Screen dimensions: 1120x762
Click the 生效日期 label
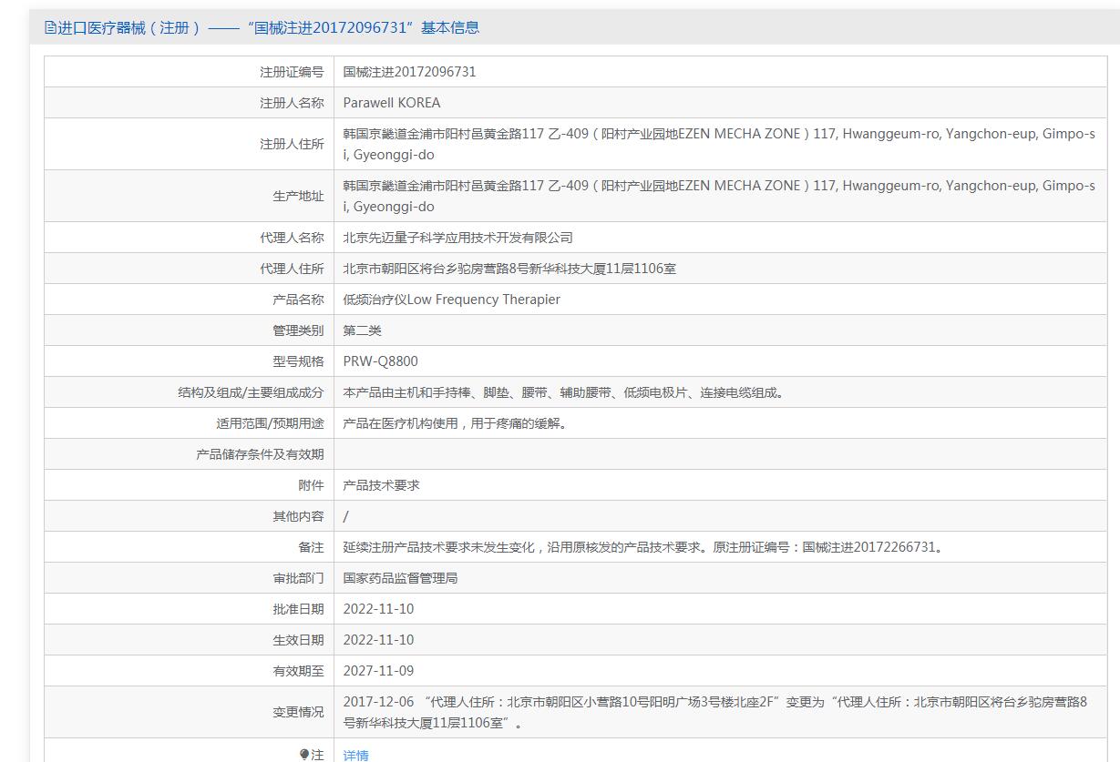pos(298,640)
